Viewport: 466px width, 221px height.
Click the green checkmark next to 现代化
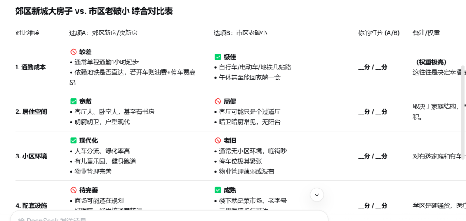point(73,141)
